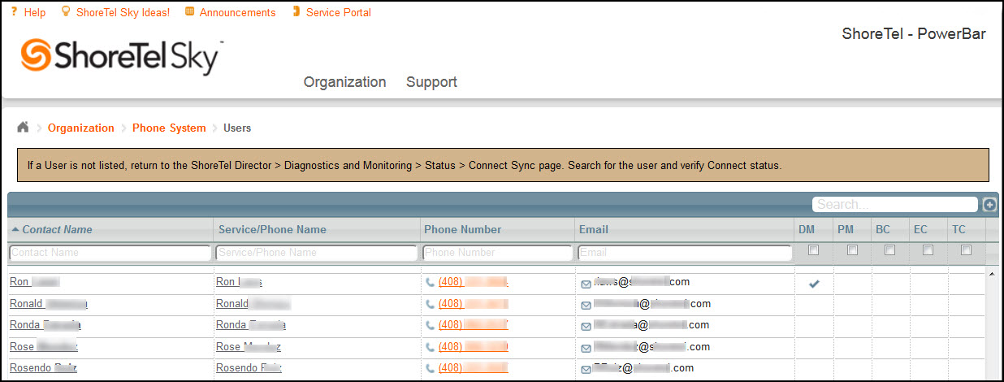Image resolution: width=1004 pixels, height=382 pixels.
Task: Click the table scrollbar up arrow
Action: coord(992,274)
